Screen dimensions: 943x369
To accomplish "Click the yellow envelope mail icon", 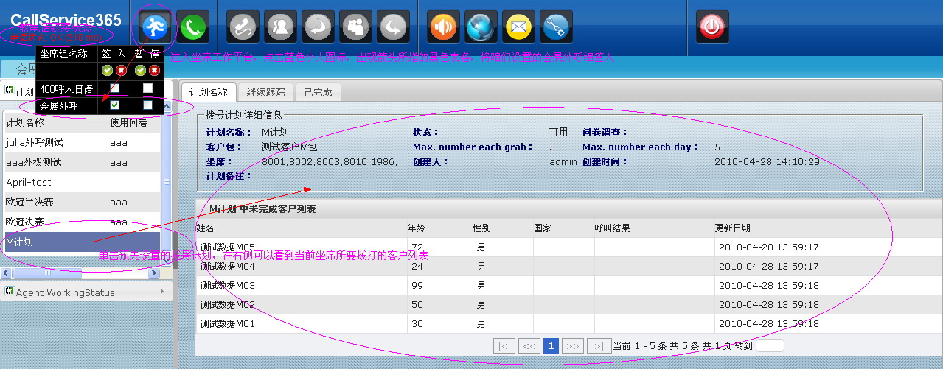I will point(519,27).
